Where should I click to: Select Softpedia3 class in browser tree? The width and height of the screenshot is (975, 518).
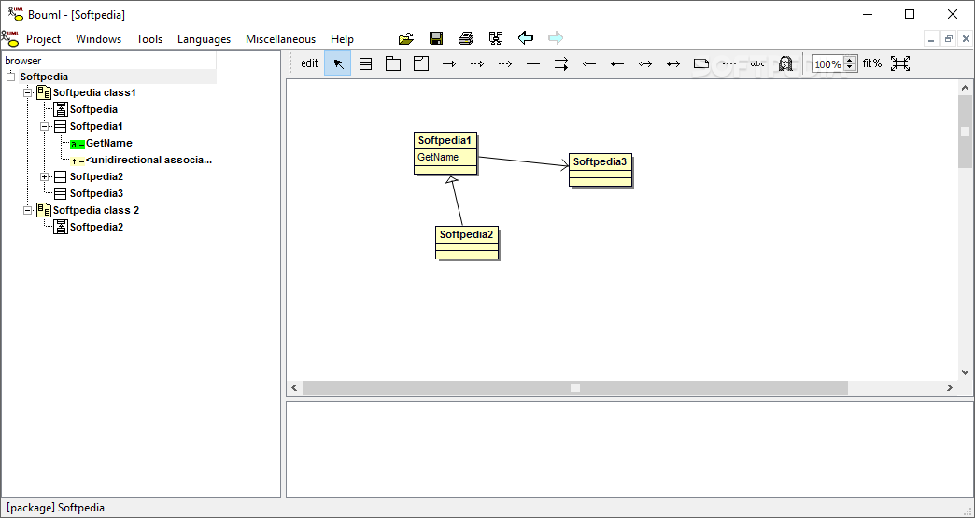(x=96, y=193)
